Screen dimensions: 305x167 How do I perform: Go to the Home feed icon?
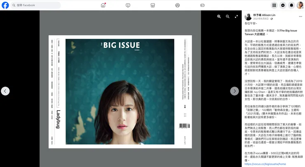coord(103,5)
